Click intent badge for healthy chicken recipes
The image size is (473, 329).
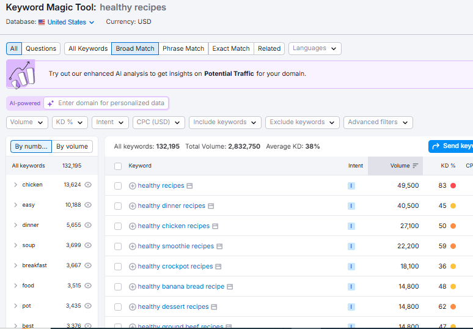(351, 226)
